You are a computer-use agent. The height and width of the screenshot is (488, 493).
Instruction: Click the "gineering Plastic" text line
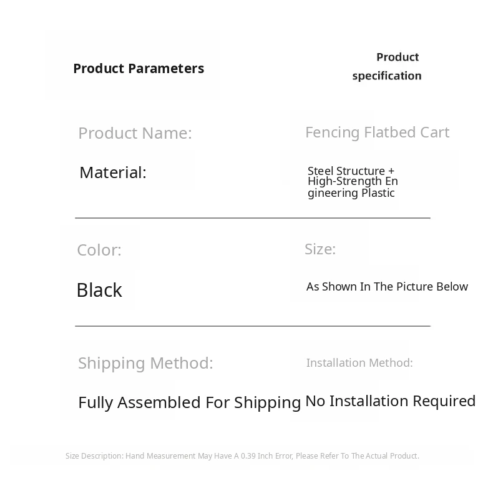[x=351, y=192]
